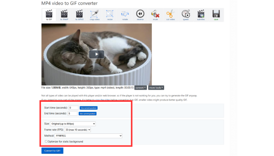Select the 'to GIF' tool icon
The image size is (274, 156).
click(x=49, y=15)
